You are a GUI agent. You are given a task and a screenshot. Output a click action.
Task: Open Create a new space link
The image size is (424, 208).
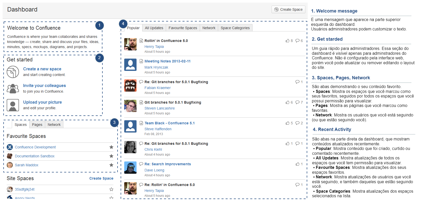[x=42, y=69]
